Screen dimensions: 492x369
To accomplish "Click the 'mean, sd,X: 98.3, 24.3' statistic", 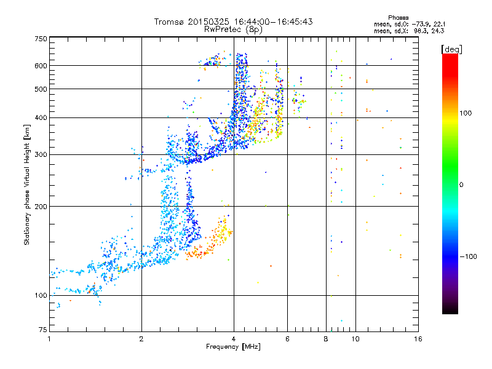I will pos(409,31).
